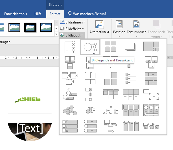The width and height of the screenshot is (173, 150).
Task: Choose the picture process with arrows layout
Action: point(151,126)
